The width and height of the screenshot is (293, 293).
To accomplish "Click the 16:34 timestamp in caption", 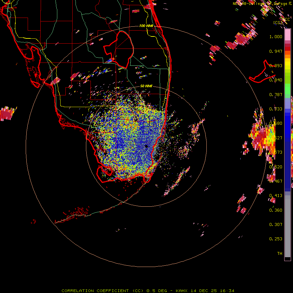I will pyautogui.click(x=227, y=291).
